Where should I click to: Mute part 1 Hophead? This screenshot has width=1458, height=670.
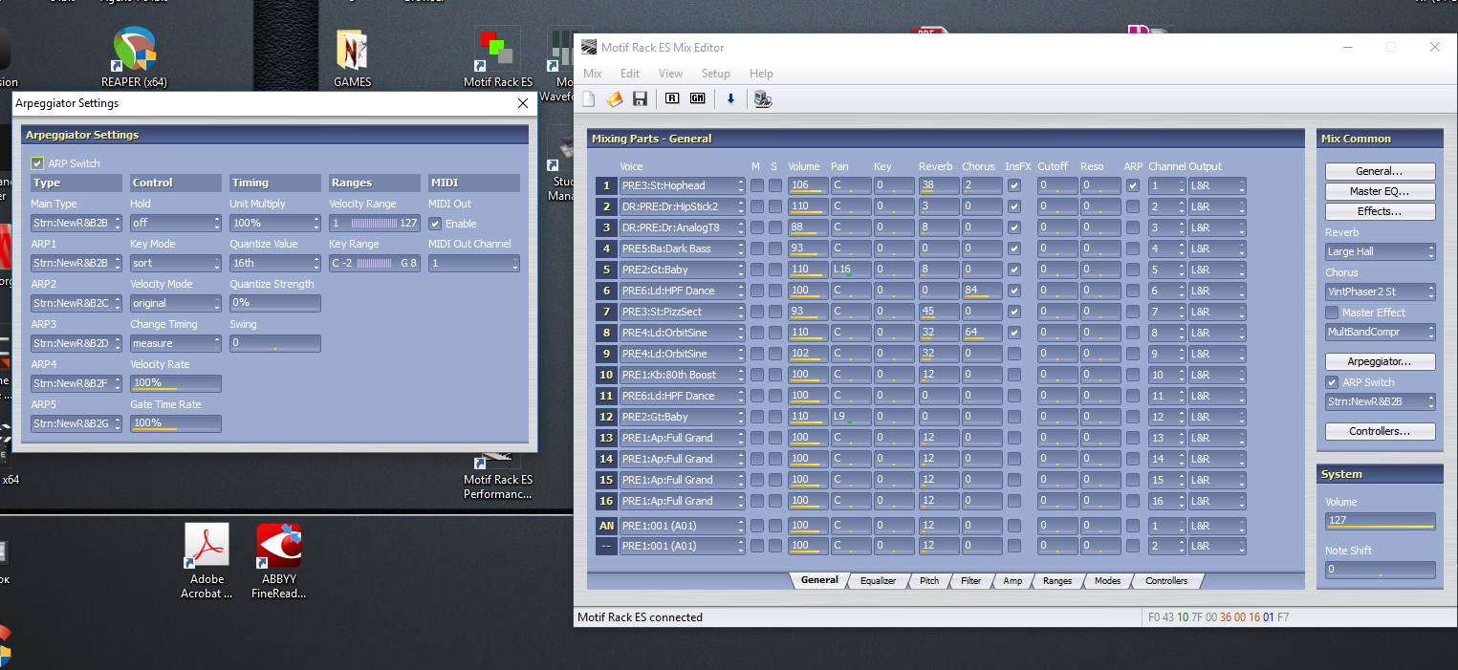pyautogui.click(x=756, y=185)
